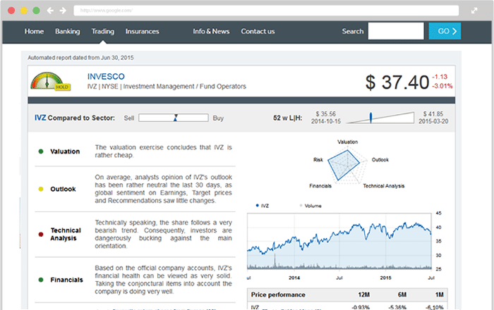The height and width of the screenshot is (310, 494).
Task: Open the Home menu item
Action: coord(35,31)
